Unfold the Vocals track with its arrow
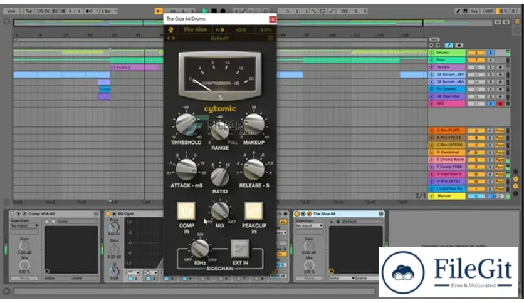This screenshot has height=303, width=524. (x=431, y=68)
